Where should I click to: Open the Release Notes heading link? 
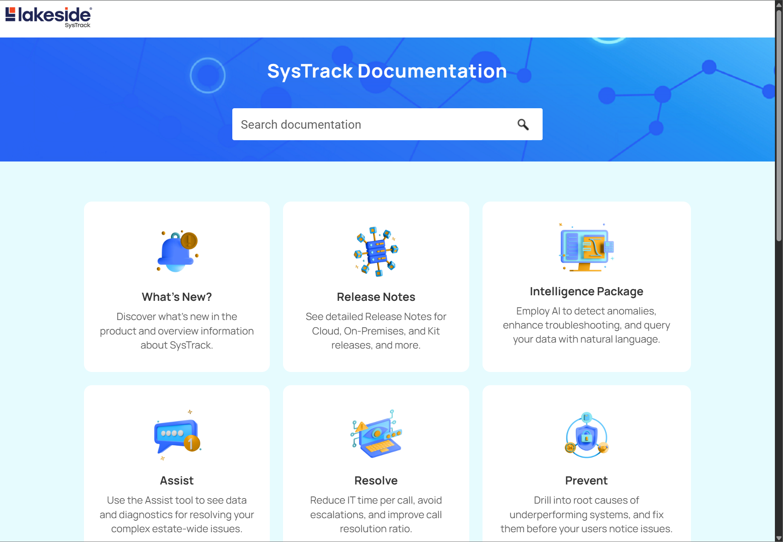click(376, 297)
